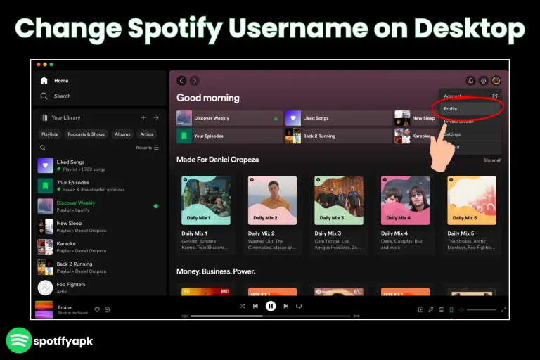Skip to next track
This screenshot has height=360, width=540.
[x=286, y=306]
